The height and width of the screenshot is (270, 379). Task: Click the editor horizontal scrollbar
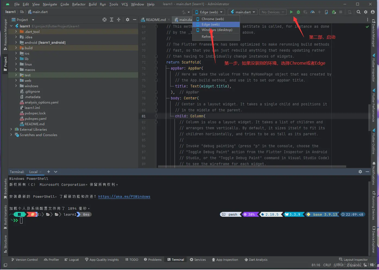[252, 167]
